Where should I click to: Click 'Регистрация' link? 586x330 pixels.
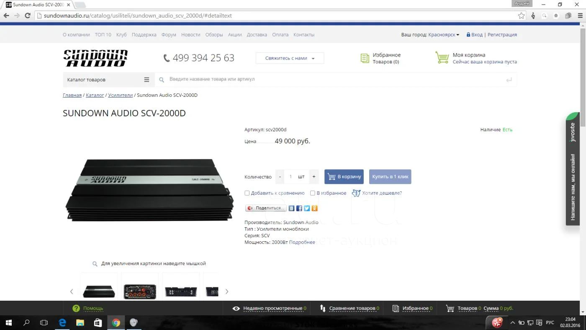coord(502,35)
